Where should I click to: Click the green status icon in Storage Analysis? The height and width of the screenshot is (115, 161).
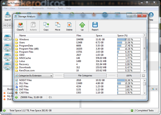click(x=16, y=97)
